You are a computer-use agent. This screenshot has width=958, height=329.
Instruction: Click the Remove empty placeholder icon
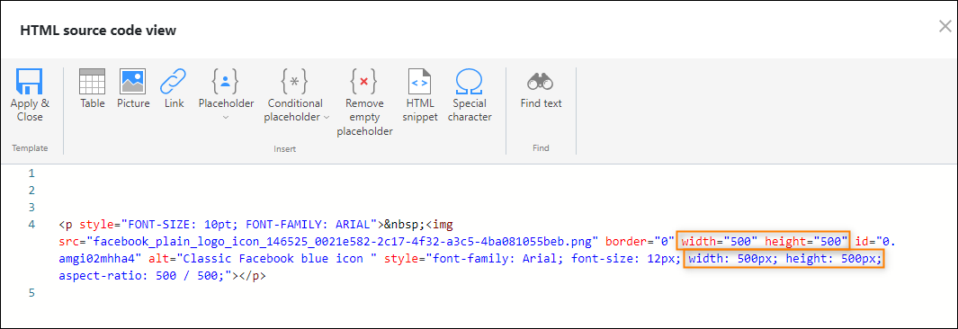click(x=363, y=81)
